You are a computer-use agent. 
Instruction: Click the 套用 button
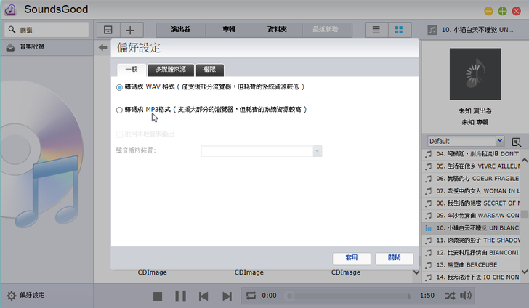(352, 258)
